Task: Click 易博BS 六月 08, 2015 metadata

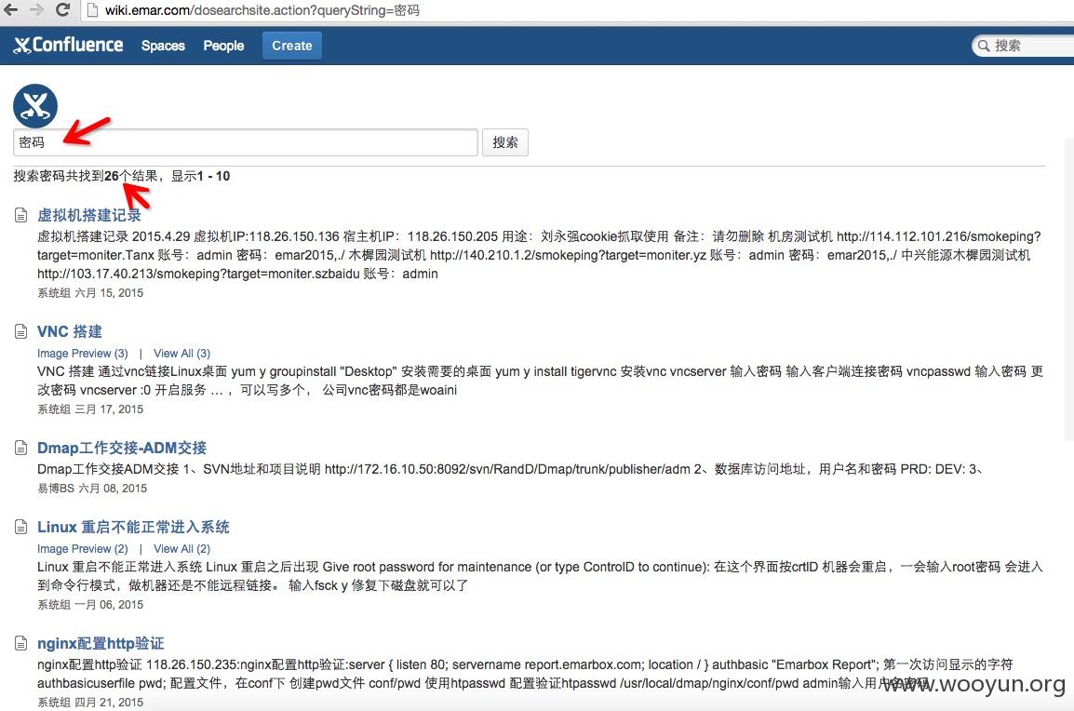Action: pyautogui.click(x=92, y=489)
